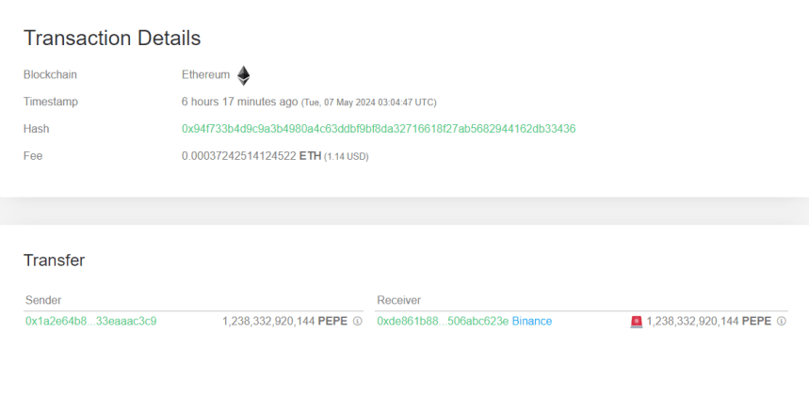Select the receiver amount 1,238,332,920,144 PEPE

[x=708, y=322]
